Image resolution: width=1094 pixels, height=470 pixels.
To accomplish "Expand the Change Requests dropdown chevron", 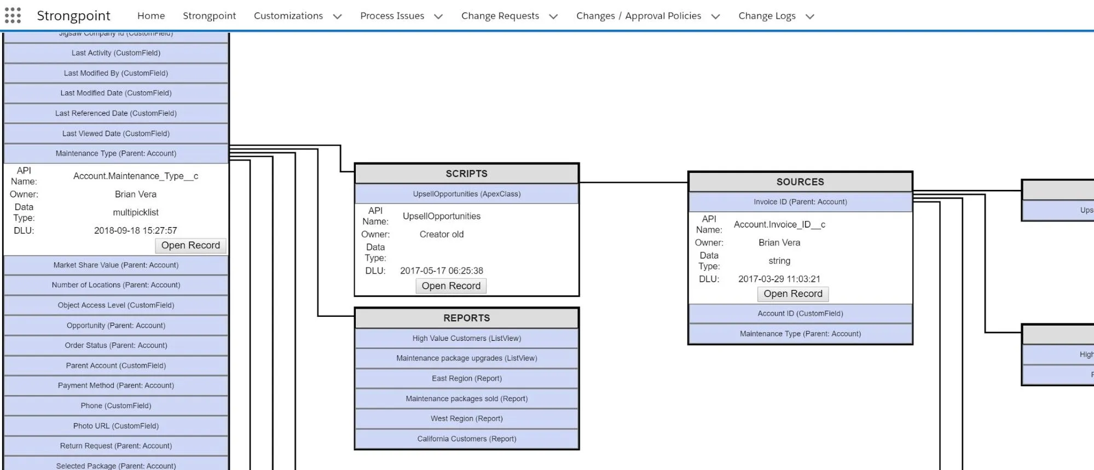I will click(x=553, y=16).
